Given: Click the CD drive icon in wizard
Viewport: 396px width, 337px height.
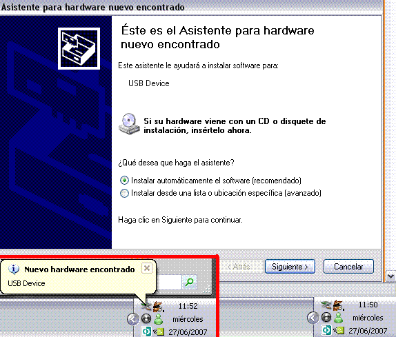Looking at the screenshot, I should (129, 124).
